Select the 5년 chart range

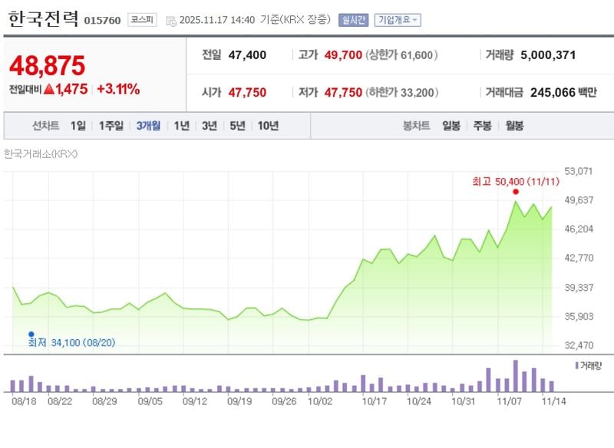coord(237,126)
